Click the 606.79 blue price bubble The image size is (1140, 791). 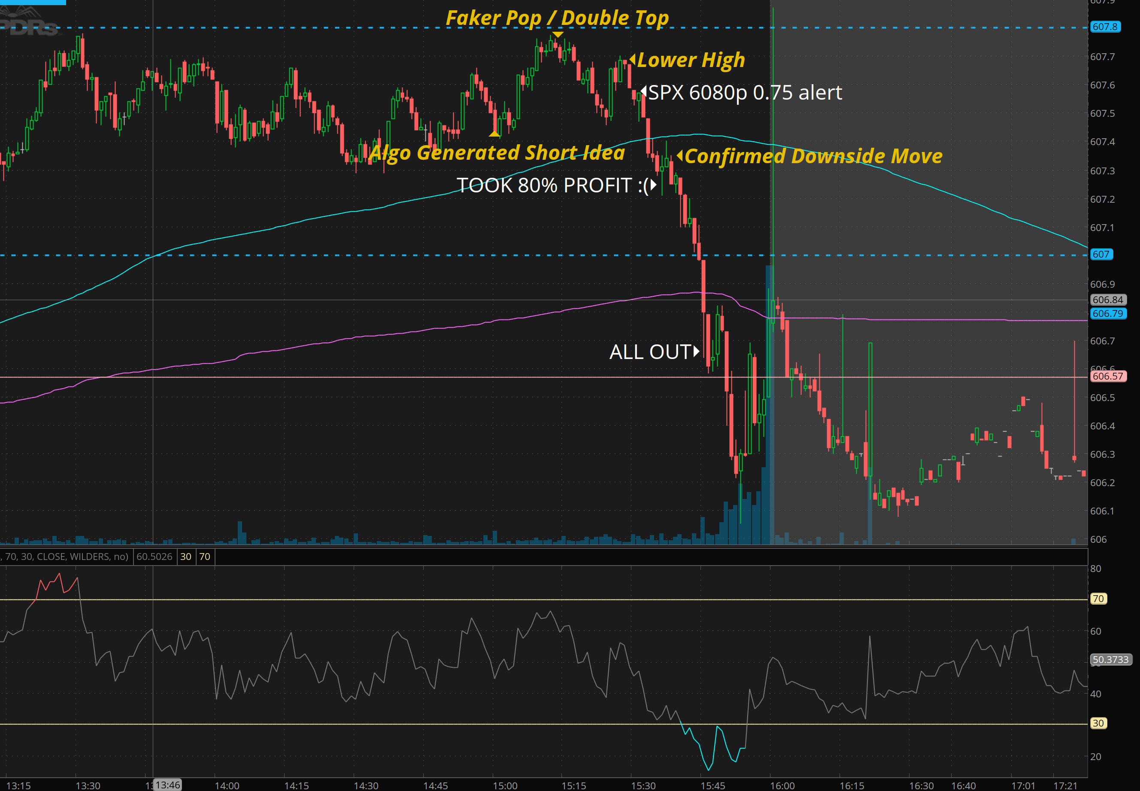coord(1108,314)
